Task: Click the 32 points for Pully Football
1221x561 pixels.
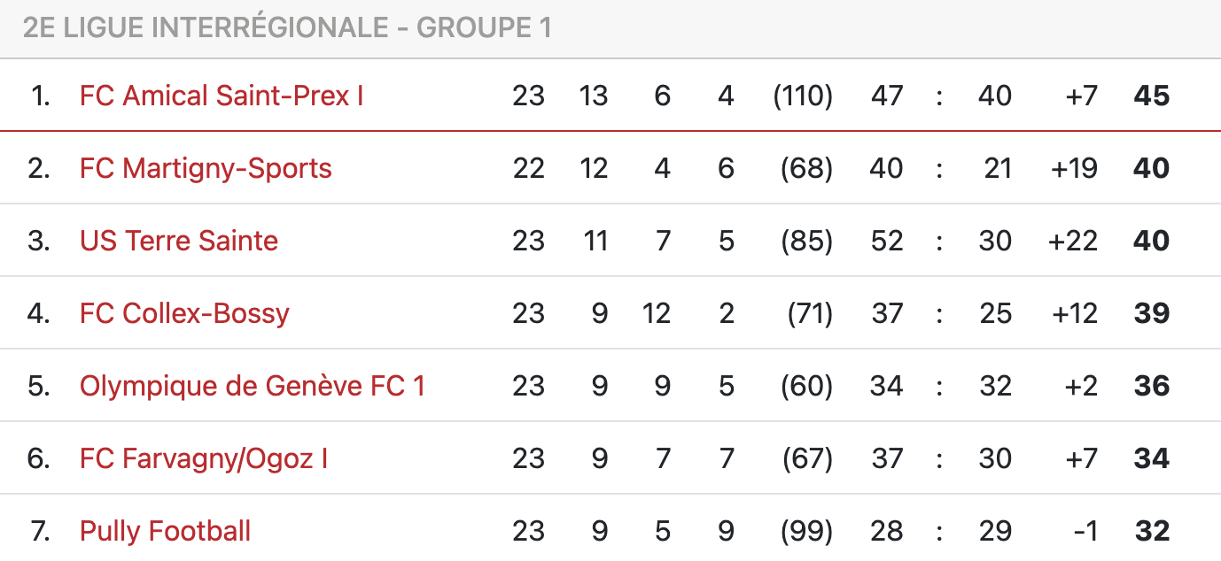Action: point(1152,531)
